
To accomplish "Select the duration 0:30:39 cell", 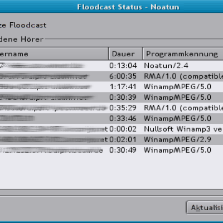I will [123, 98].
